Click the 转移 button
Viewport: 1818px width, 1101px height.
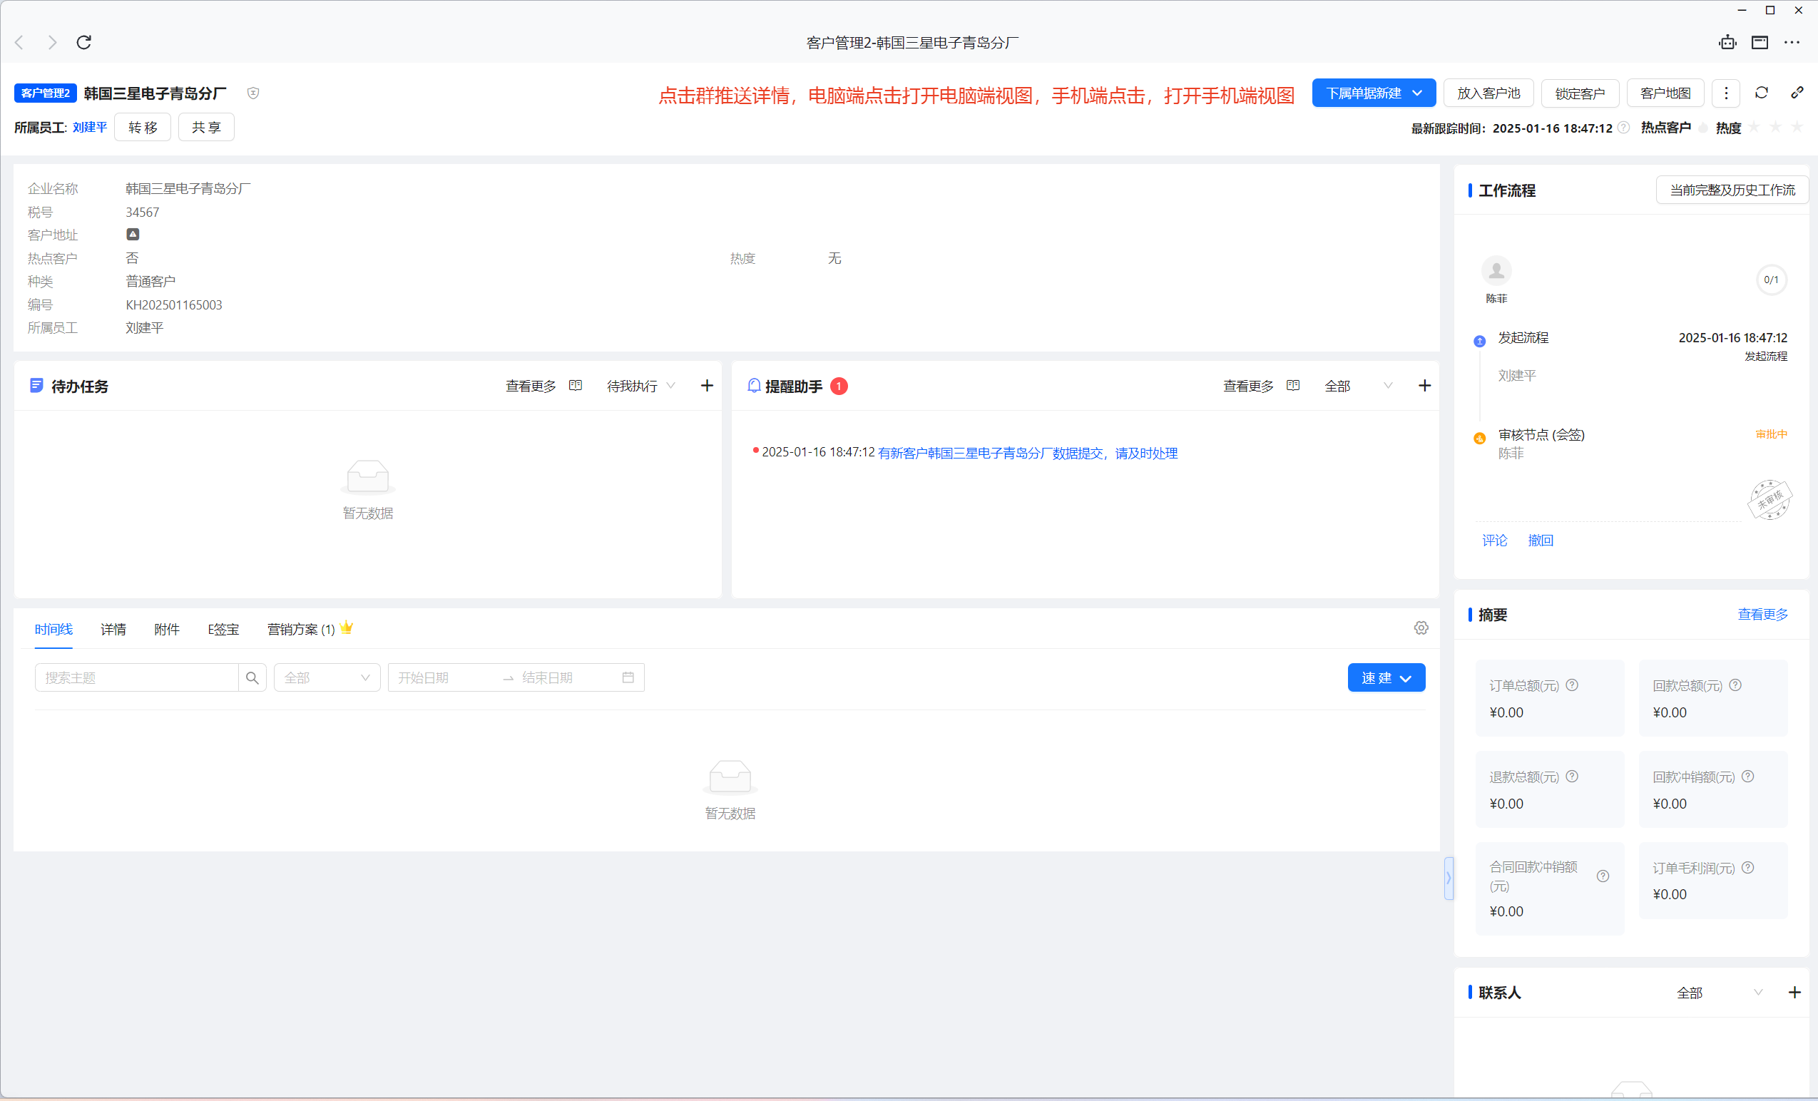click(x=143, y=128)
